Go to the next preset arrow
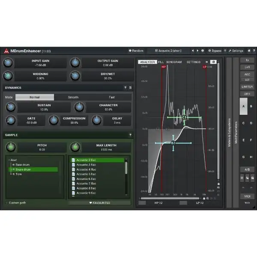Viewport: 257px width, 257px height. (x=197, y=51)
